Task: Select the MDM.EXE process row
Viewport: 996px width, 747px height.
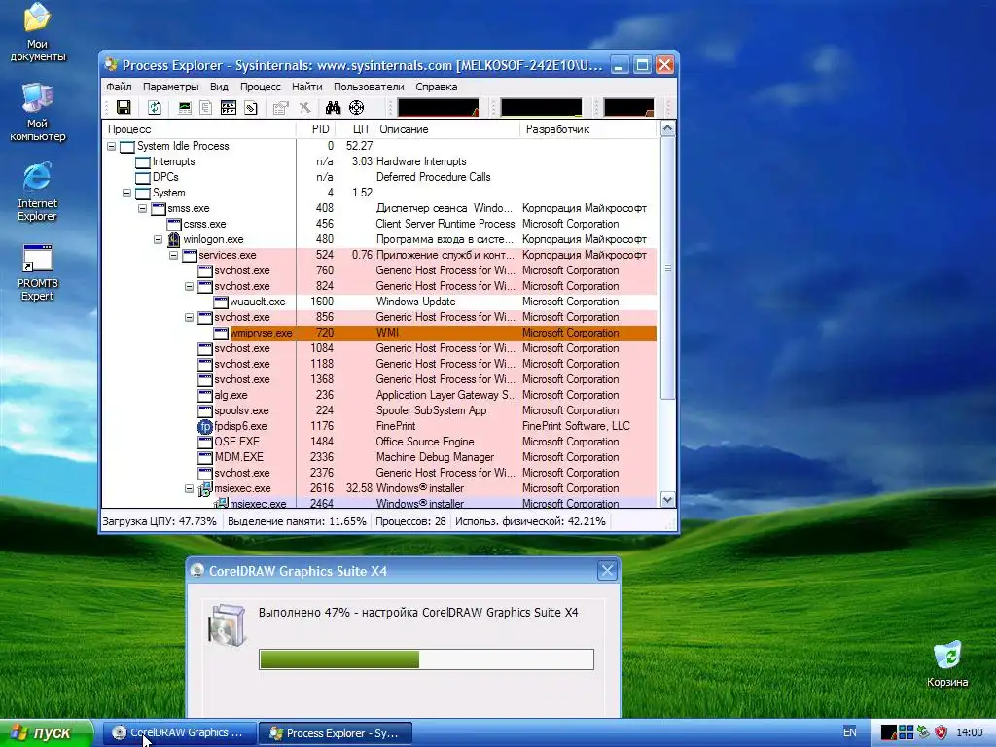Action: pos(379,457)
